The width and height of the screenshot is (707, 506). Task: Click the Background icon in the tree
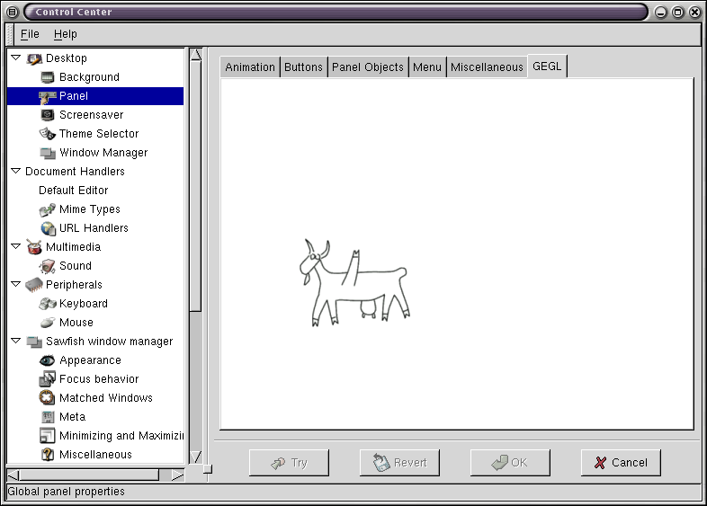(48, 77)
